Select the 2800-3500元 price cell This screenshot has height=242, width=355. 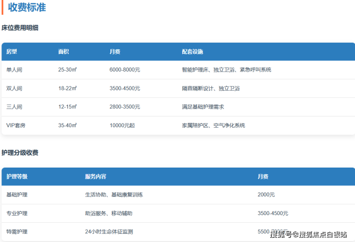[125, 107]
